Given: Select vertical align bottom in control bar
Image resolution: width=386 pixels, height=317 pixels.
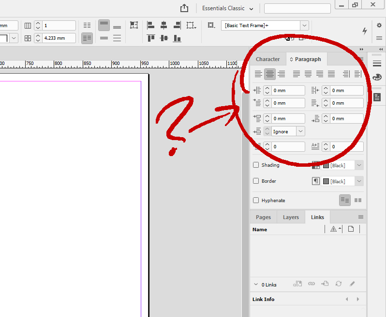Looking at the screenshot, I should point(117,27).
